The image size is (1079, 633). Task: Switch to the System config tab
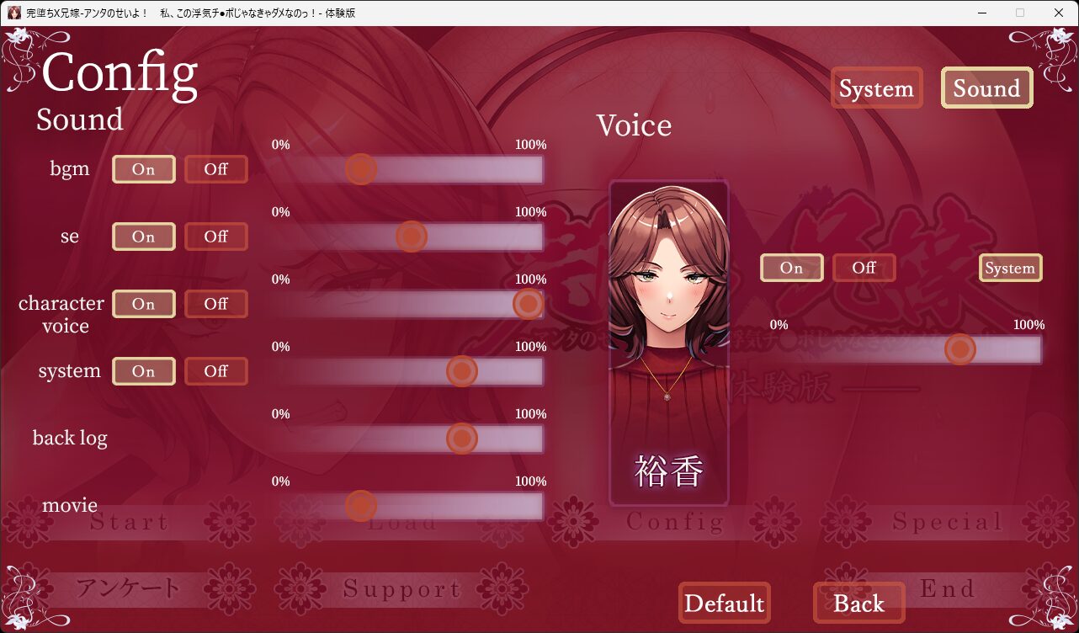(877, 88)
